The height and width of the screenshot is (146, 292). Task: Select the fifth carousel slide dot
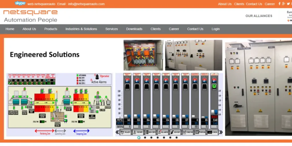coord(164,138)
